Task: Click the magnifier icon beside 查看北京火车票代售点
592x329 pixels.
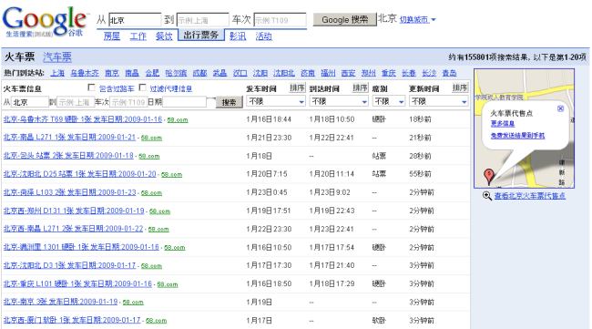Action: (486, 196)
